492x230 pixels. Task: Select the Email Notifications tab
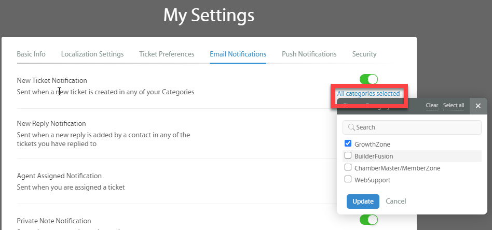point(238,54)
